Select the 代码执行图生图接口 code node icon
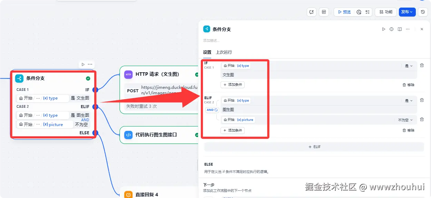Image resolution: width=431 pixels, height=198 pixels. pos(128,135)
